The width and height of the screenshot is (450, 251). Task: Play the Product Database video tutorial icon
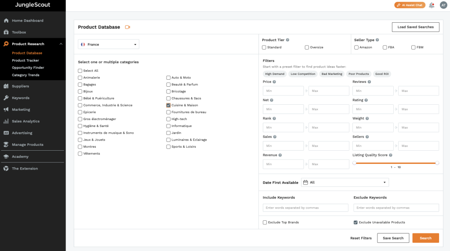[128, 27]
